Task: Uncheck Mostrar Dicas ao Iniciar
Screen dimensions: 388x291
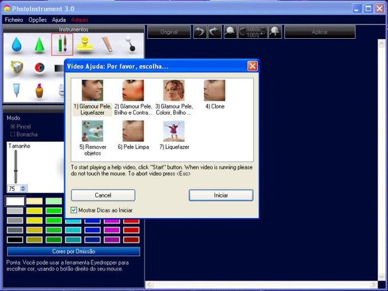Action: pos(74,210)
